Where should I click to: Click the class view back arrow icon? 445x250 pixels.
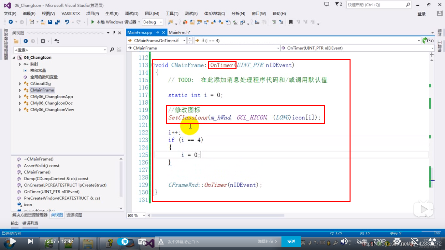click(x=26, y=41)
